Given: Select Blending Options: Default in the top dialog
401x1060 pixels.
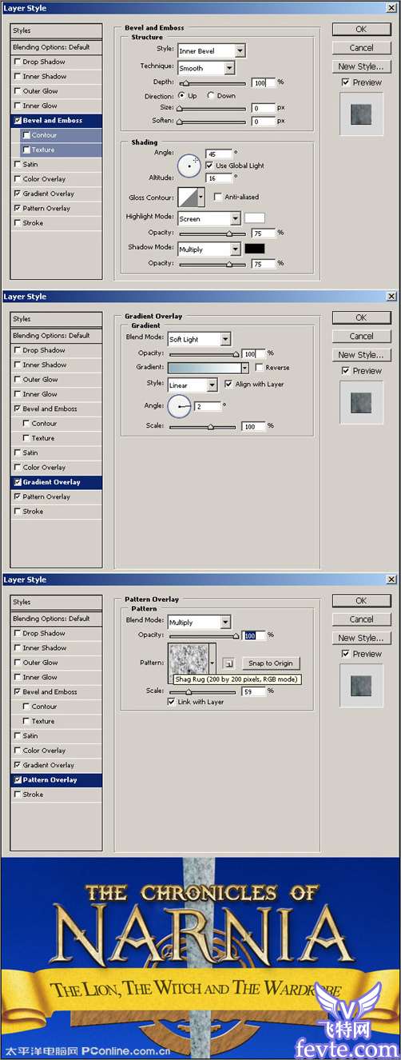Looking at the screenshot, I should pyautogui.click(x=57, y=47).
